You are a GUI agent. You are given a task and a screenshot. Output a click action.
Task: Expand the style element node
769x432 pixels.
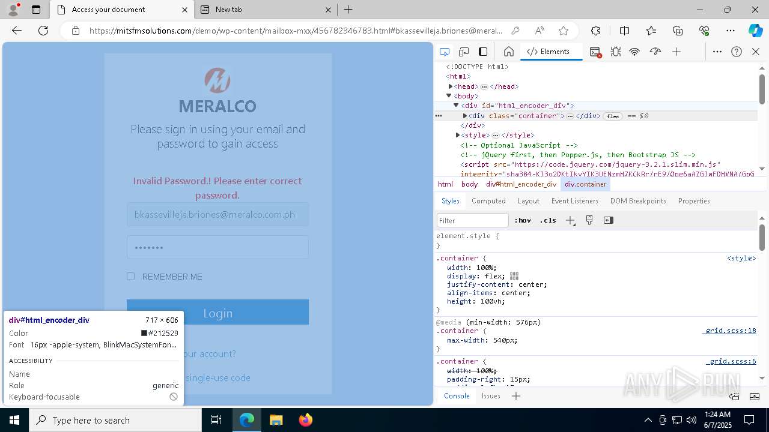click(x=458, y=135)
